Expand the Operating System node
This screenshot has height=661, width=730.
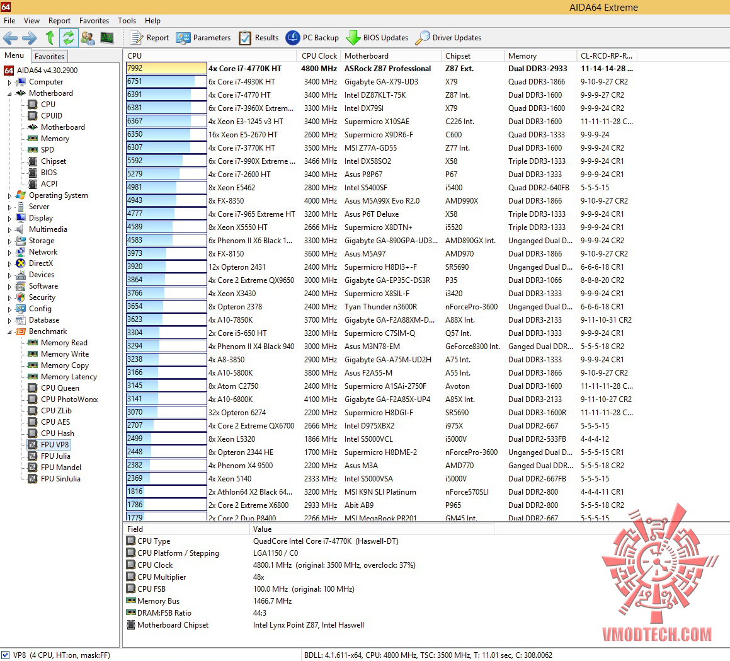[9, 195]
